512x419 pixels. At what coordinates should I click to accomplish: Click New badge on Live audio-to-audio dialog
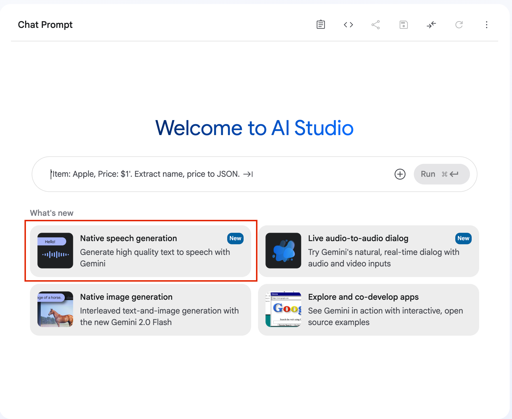[463, 239]
